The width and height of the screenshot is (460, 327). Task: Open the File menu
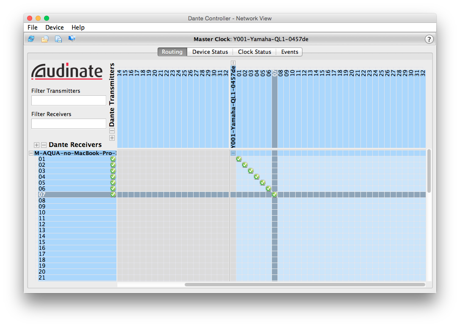33,27
